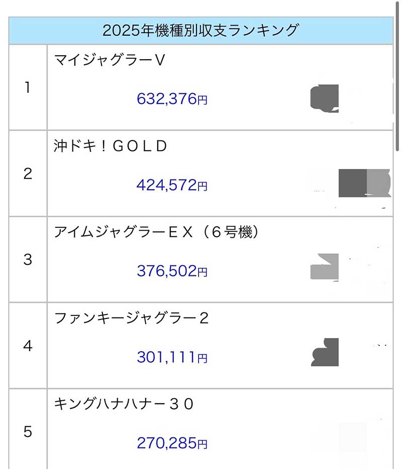Image resolution: width=402 pixels, height=469 pixels.
Task: Click the 2025年機種別収支ランキング header
Action: [200, 30]
